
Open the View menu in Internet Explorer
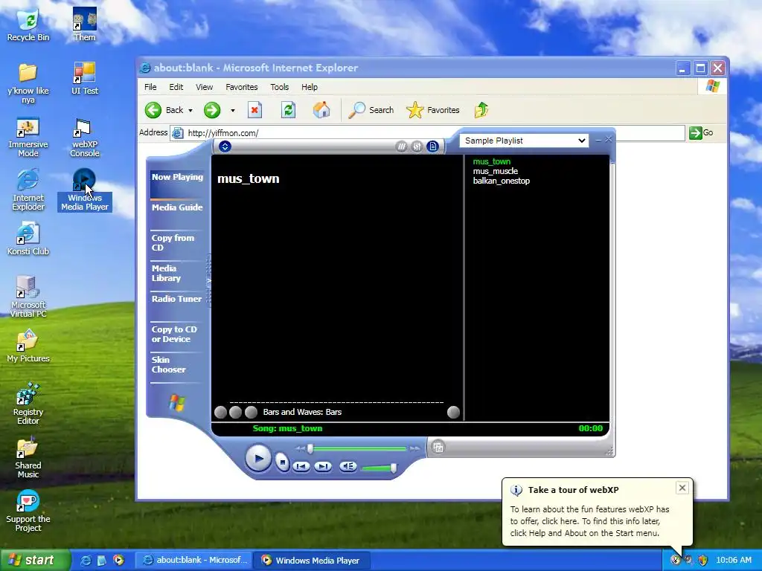(204, 87)
